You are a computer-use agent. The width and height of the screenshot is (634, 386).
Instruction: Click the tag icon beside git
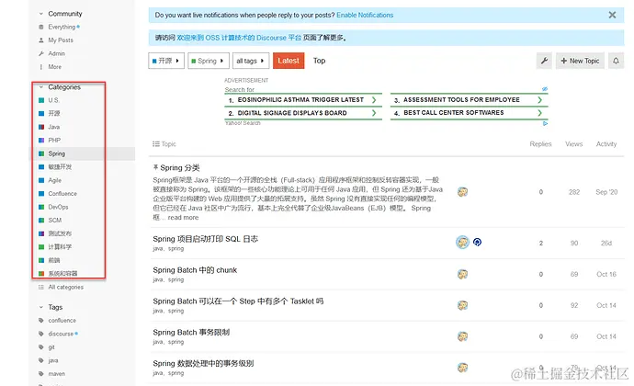click(x=40, y=346)
